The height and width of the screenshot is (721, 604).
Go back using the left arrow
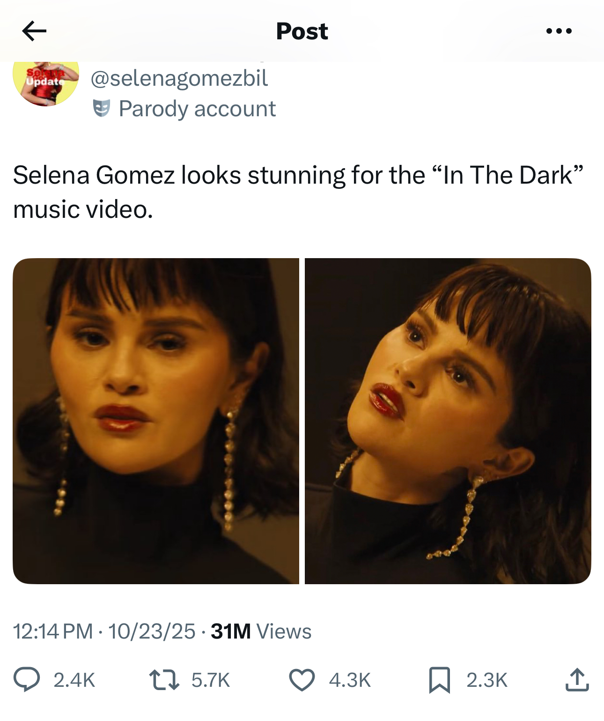pos(34,31)
